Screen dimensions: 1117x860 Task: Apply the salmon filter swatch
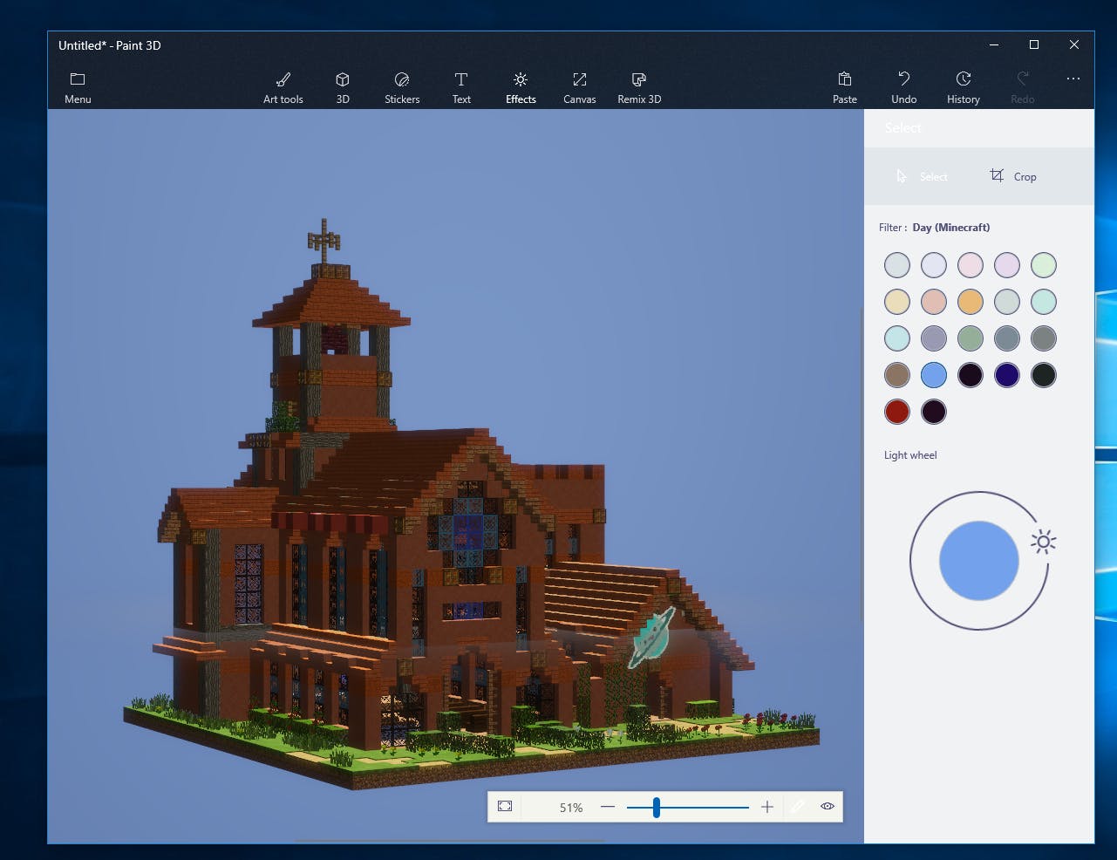[x=934, y=302]
